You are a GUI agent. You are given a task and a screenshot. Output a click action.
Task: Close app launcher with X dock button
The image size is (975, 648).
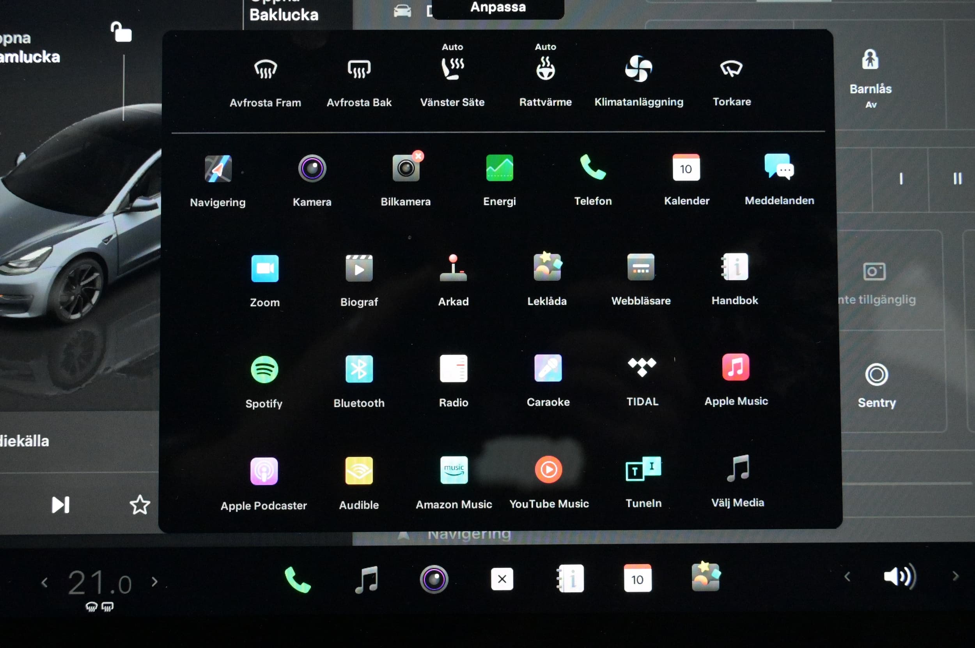[502, 579]
